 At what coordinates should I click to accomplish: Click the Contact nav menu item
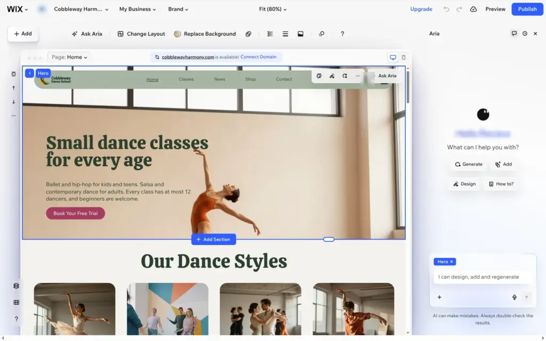pos(284,79)
